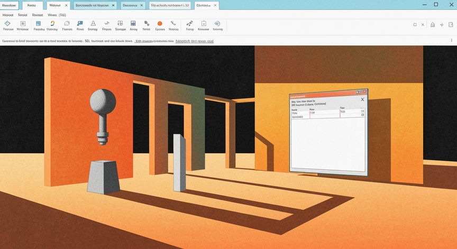Click the grey icon in the dialog's orange title bar
The width and height of the screenshot is (457, 249).
pos(358,93)
